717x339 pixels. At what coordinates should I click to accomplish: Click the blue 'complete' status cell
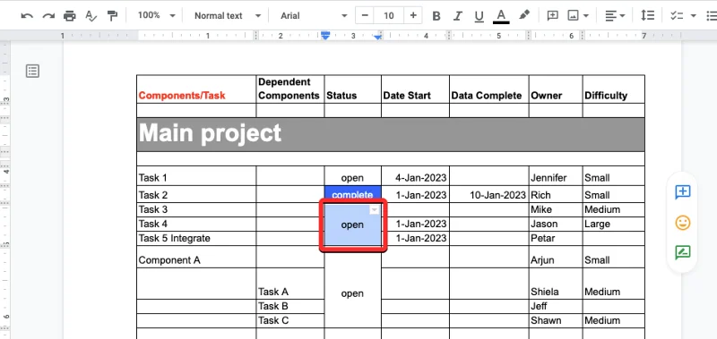[x=352, y=194]
